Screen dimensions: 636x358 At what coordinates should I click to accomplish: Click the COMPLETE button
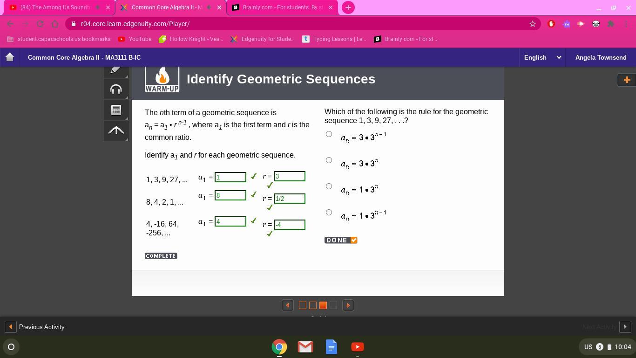161,256
